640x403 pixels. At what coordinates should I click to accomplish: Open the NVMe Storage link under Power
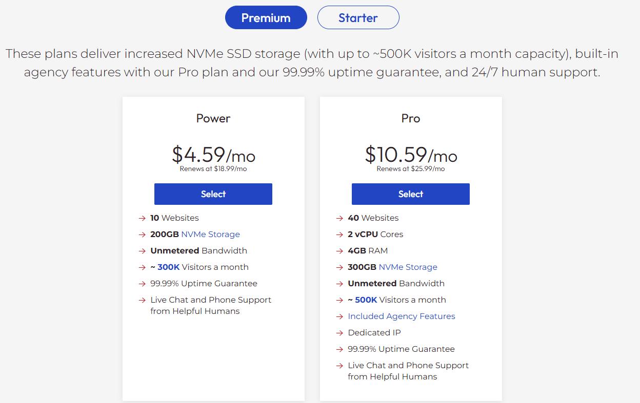click(x=212, y=234)
